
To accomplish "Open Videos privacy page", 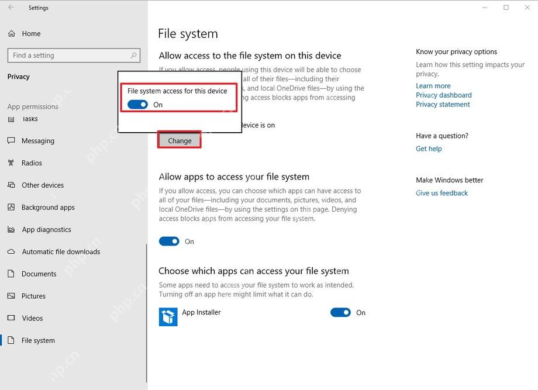I will tap(32, 318).
